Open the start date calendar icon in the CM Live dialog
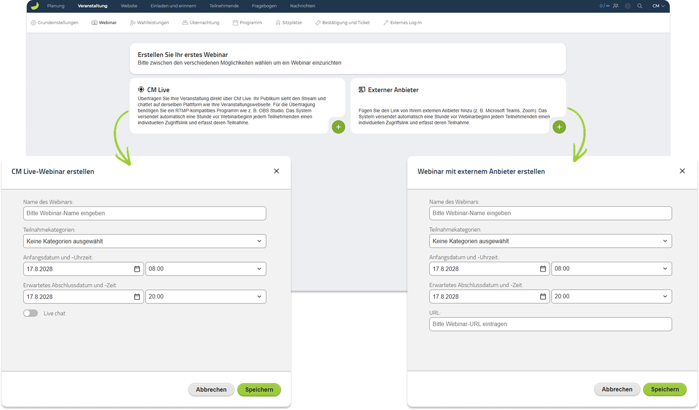 pyautogui.click(x=137, y=269)
